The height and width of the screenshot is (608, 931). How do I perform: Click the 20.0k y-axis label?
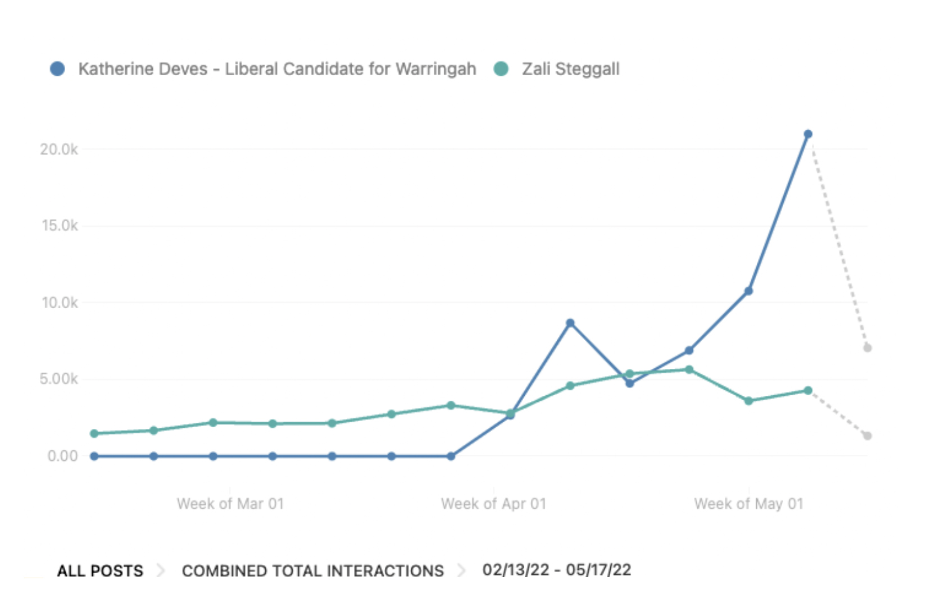tap(59, 149)
